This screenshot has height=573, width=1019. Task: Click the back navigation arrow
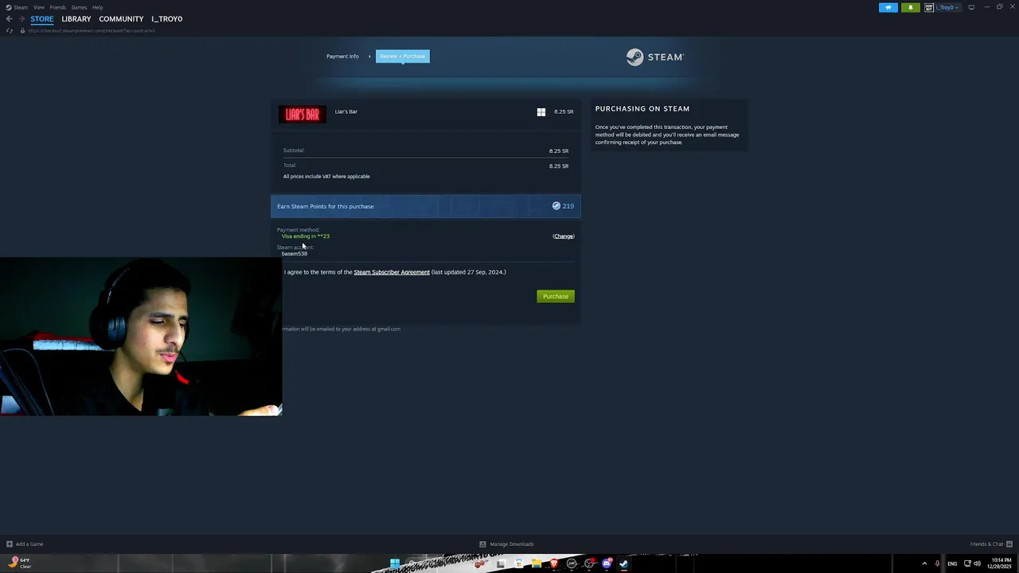pyautogui.click(x=9, y=19)
